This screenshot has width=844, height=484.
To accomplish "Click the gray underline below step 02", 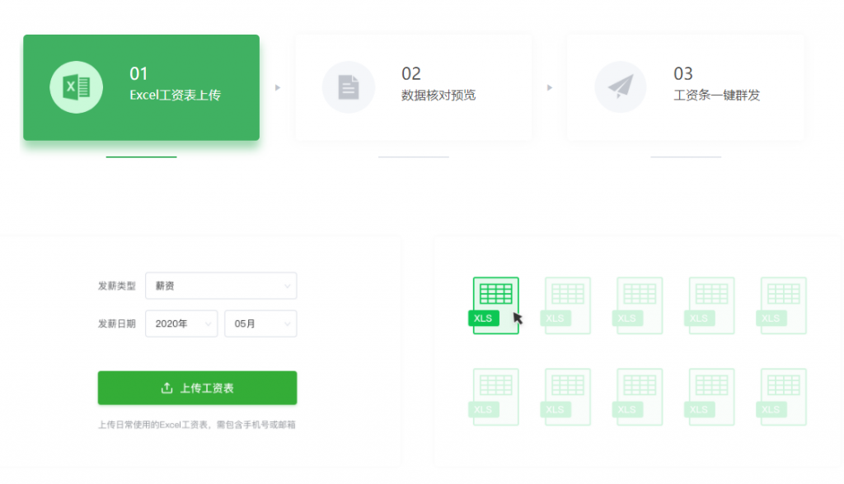I will [413, 156].
